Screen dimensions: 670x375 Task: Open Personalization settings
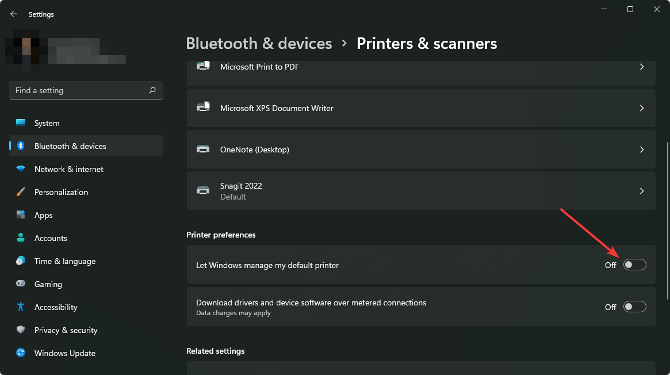(86, 192)
